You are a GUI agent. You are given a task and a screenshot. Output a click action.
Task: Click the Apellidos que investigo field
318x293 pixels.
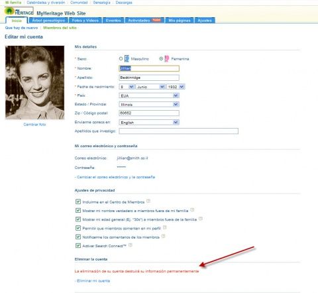[178, 131]
